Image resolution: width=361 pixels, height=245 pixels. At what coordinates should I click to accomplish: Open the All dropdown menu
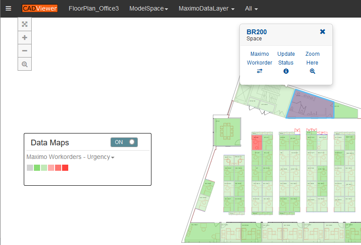(x=251, y=9)
